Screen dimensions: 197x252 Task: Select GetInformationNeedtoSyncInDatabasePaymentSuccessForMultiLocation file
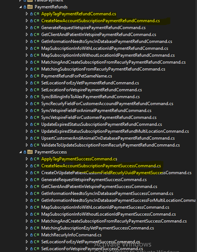pos(118,201)
